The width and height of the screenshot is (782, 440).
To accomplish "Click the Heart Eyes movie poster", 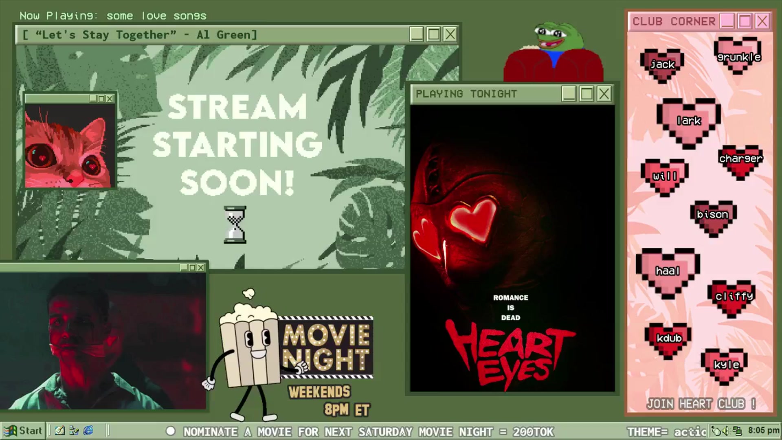I will 512,249.
